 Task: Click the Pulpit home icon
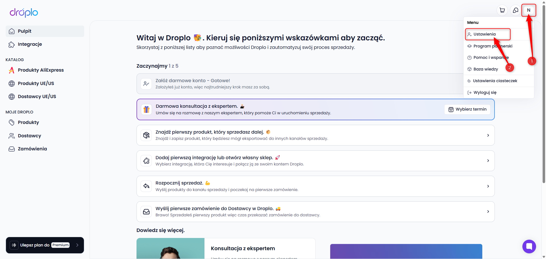pyautogui.click(x=12, y=31)
